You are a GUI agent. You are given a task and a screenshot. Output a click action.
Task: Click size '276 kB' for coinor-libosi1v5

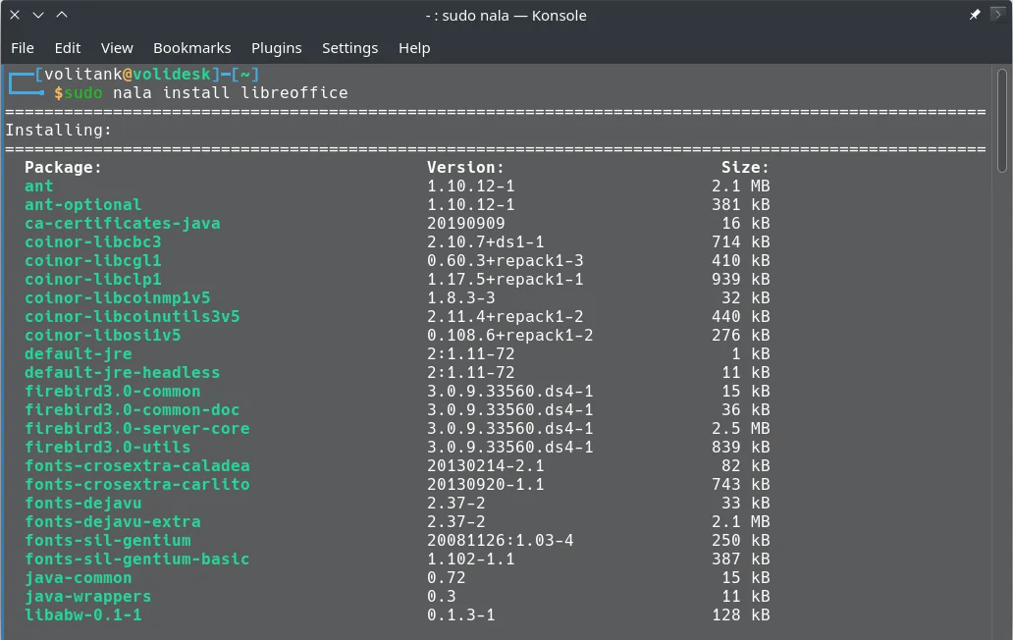click(741, 336)
